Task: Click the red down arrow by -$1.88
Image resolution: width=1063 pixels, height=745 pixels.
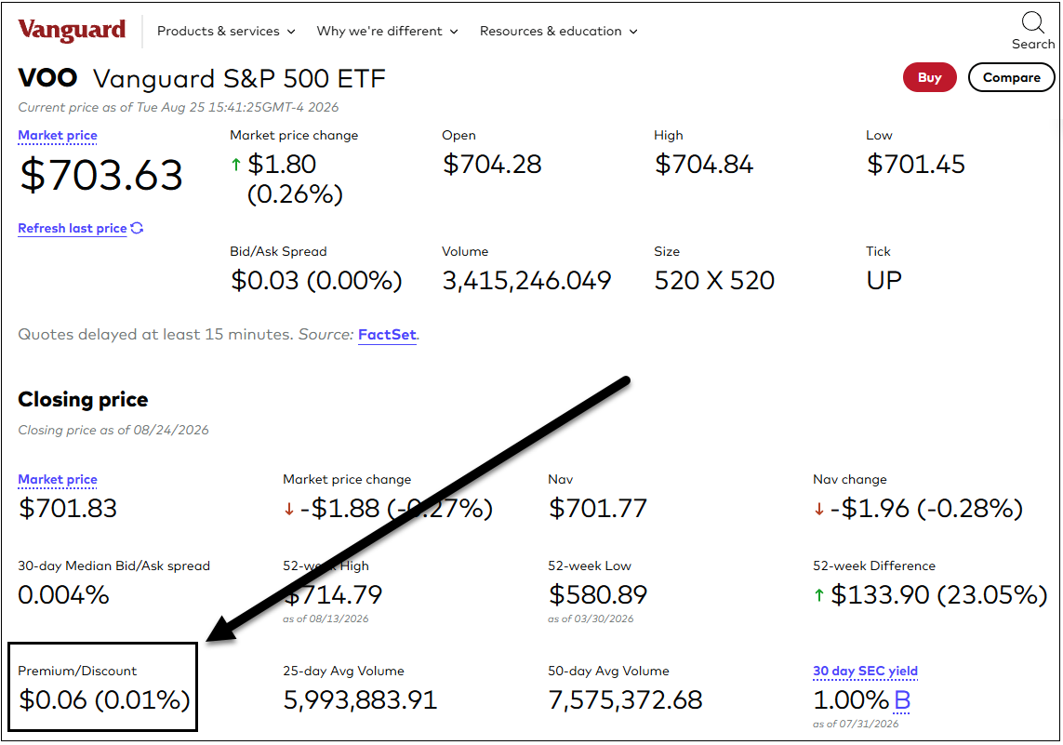Action: point(289,509)
